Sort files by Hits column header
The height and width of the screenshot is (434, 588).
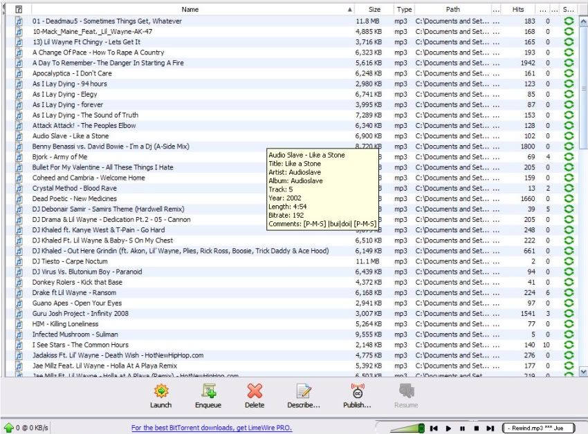click(x=517, y=10)
